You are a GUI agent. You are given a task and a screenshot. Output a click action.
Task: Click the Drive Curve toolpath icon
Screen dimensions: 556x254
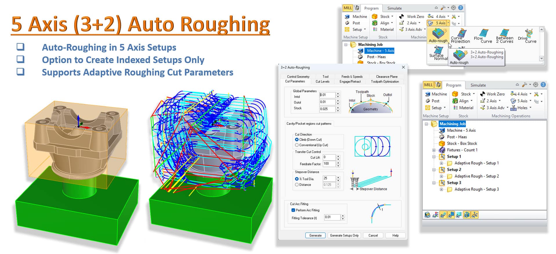(529, 34)
